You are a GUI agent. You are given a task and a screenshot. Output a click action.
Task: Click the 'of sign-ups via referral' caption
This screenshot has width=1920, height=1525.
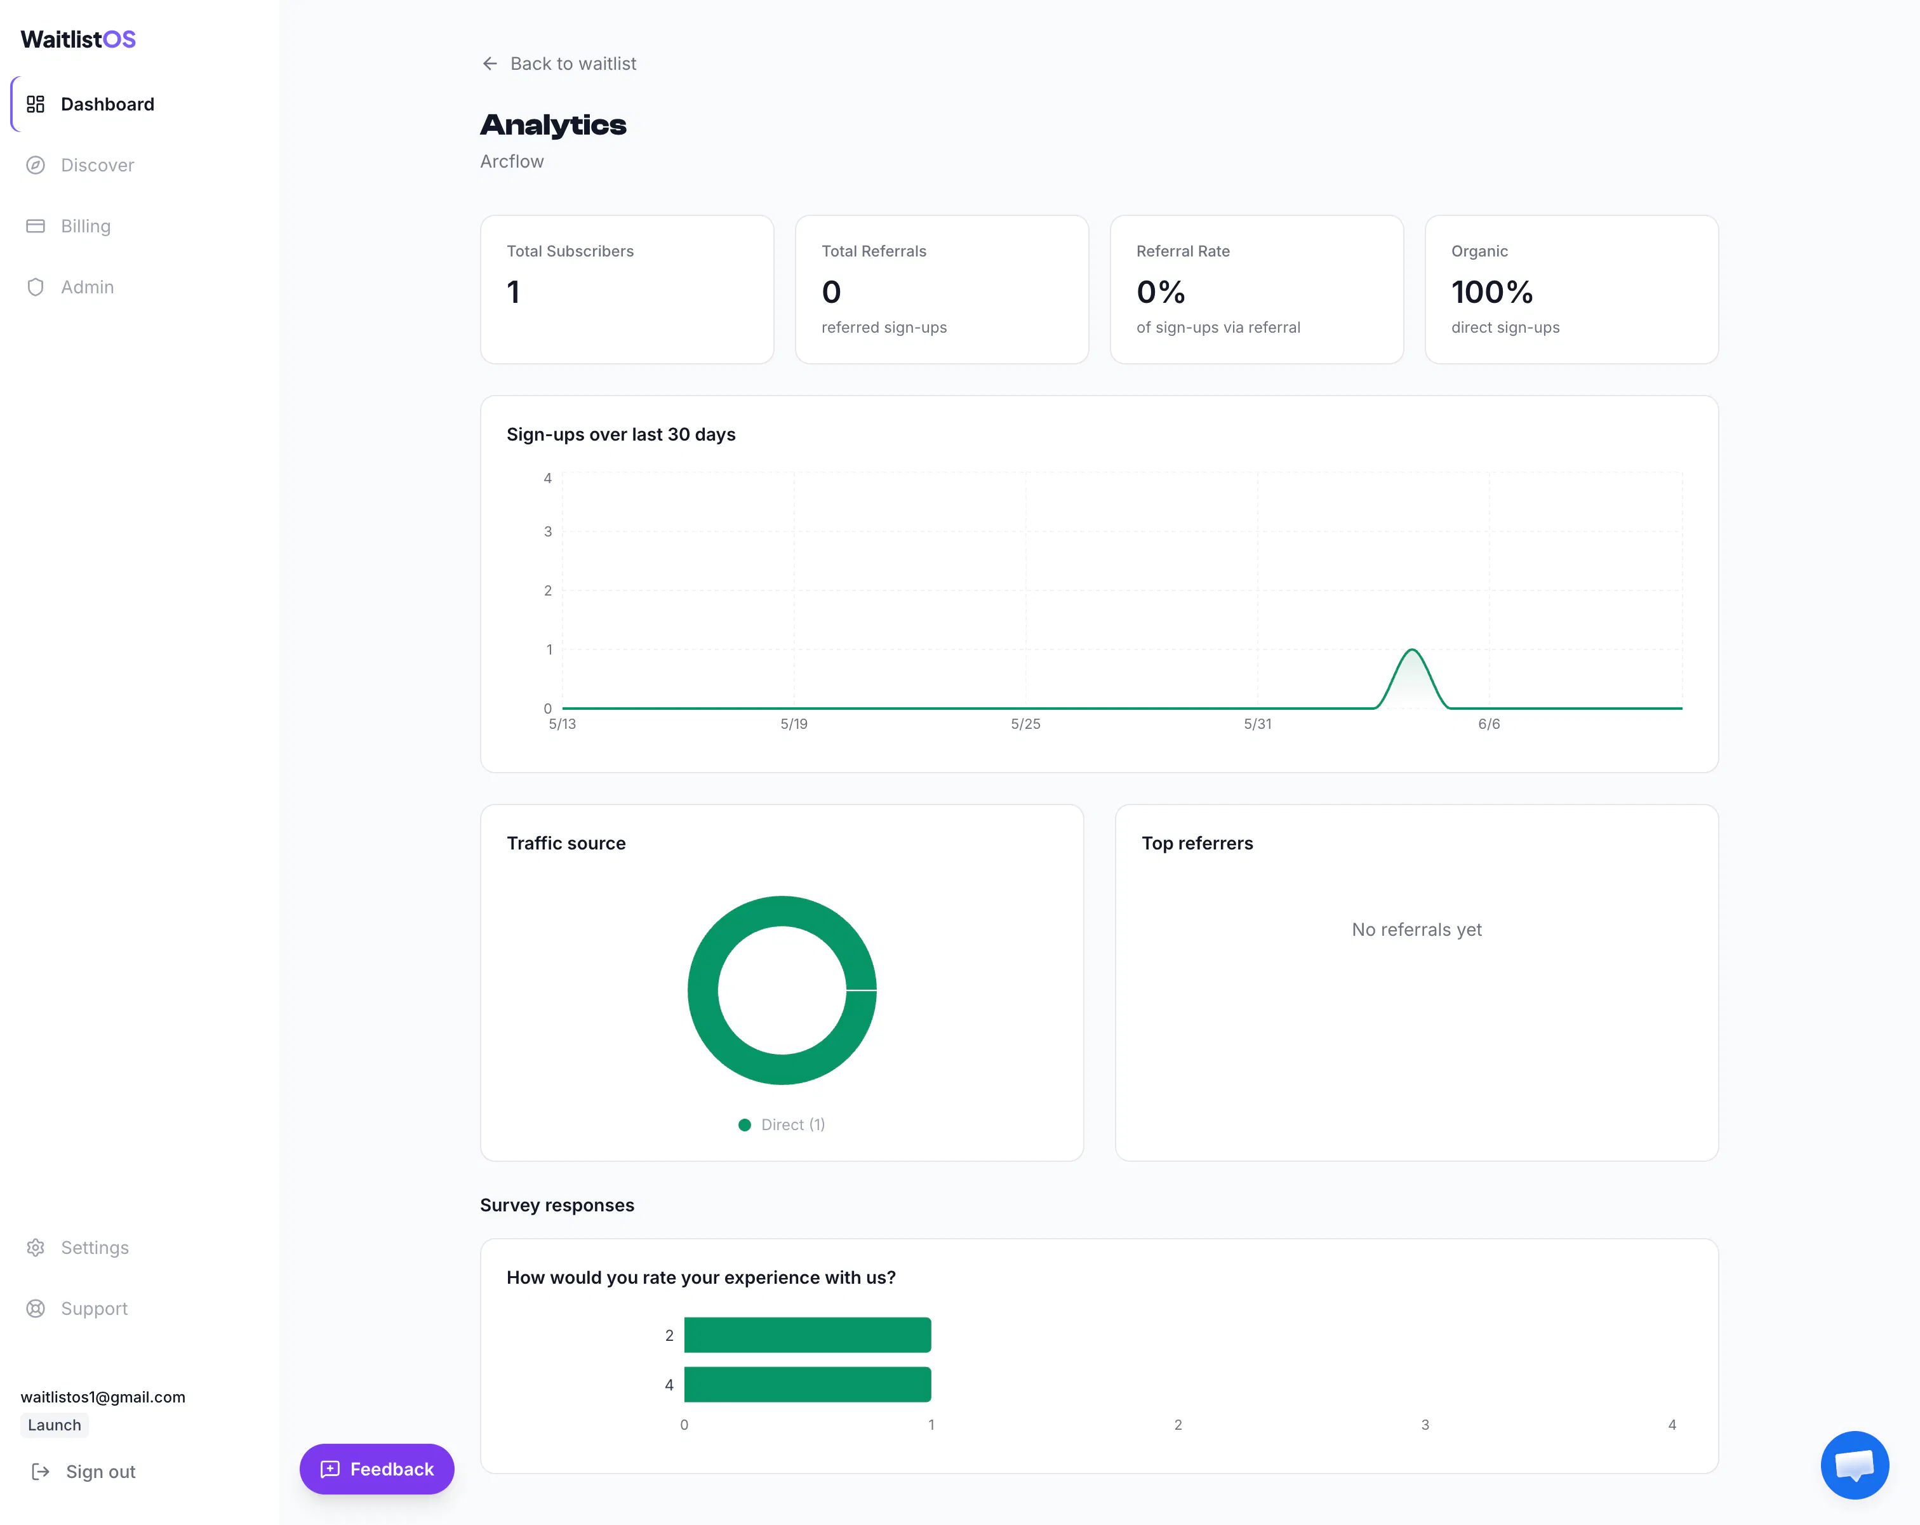1218,328
